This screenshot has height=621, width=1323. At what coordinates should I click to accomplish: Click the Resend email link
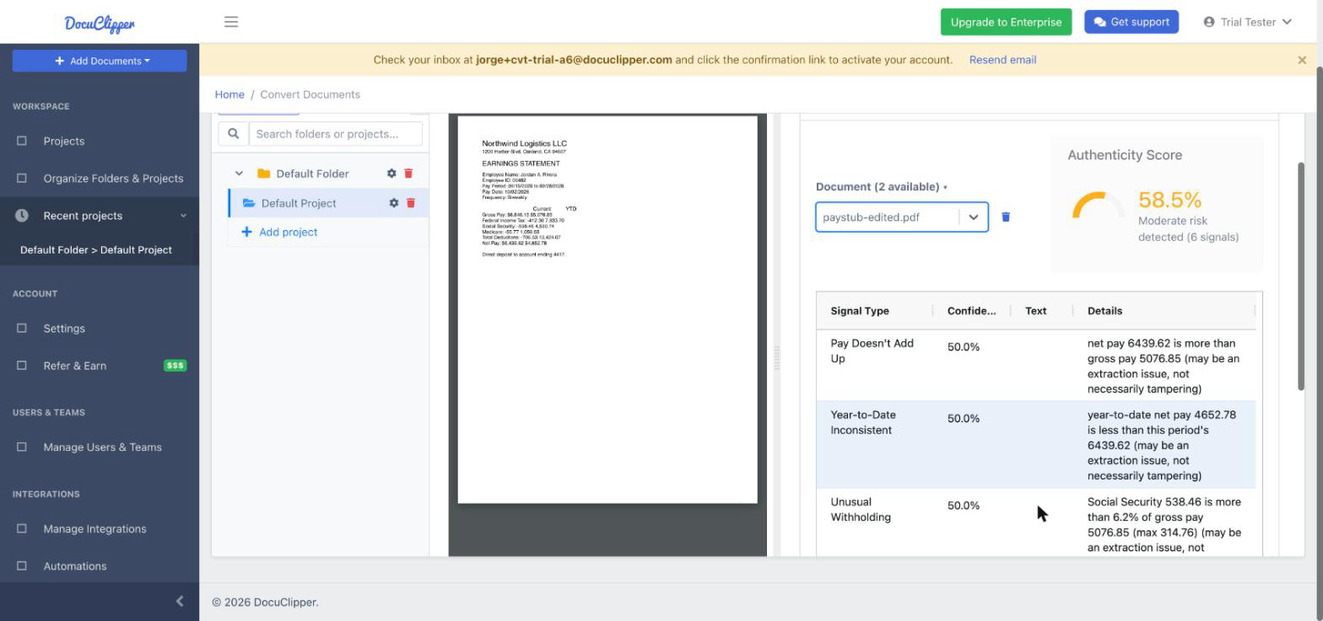click(1002, 60)
